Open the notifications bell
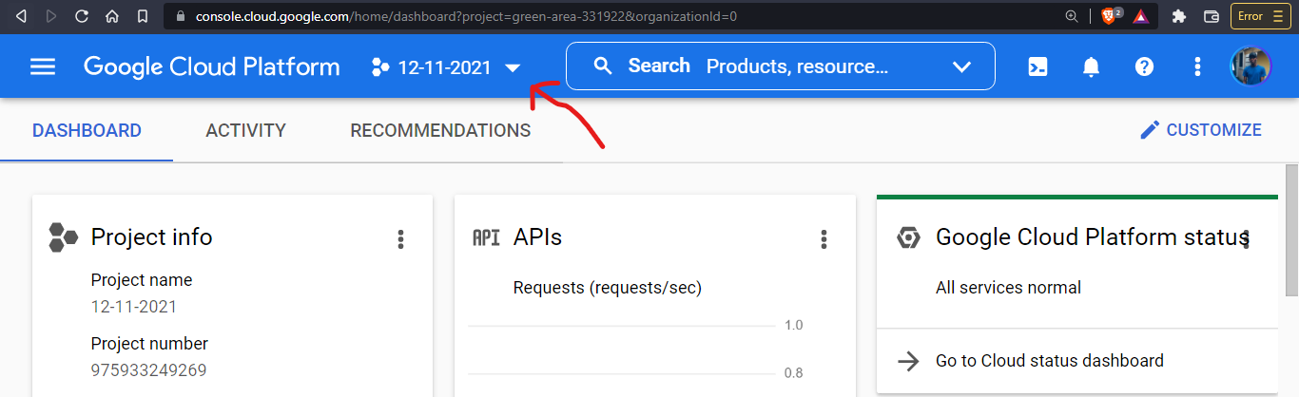 (x=1092, y=66)
